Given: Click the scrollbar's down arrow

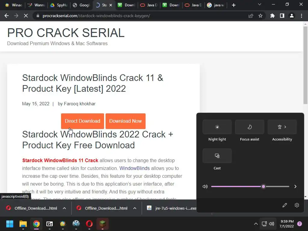Looking at the screenshot, I should click(x=305, y=197).
